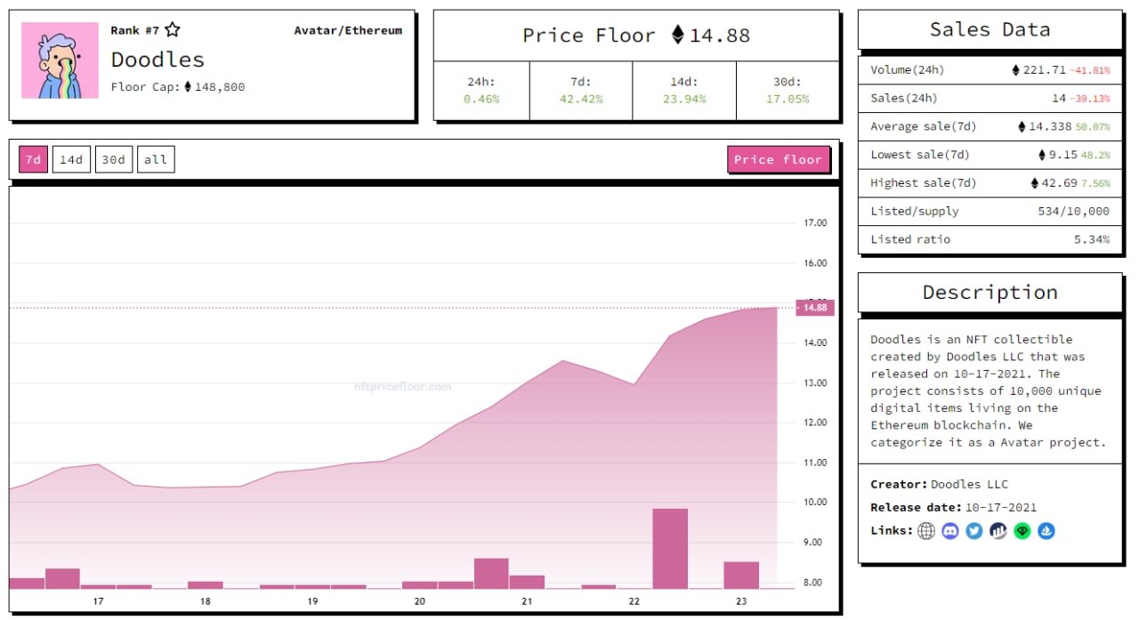1139x620 pixels.
Task: Open the green eye marketplace link icon
Action: [x=1022, y=531]
